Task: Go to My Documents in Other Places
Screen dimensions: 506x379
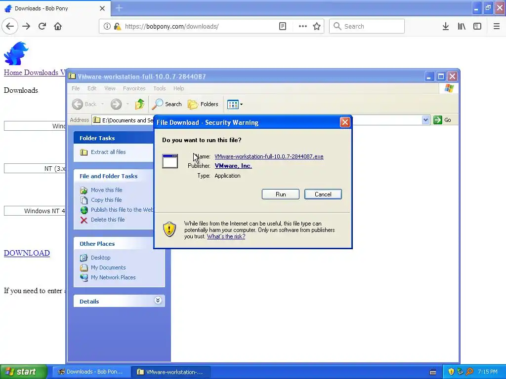Action: (x=103, y=267)
